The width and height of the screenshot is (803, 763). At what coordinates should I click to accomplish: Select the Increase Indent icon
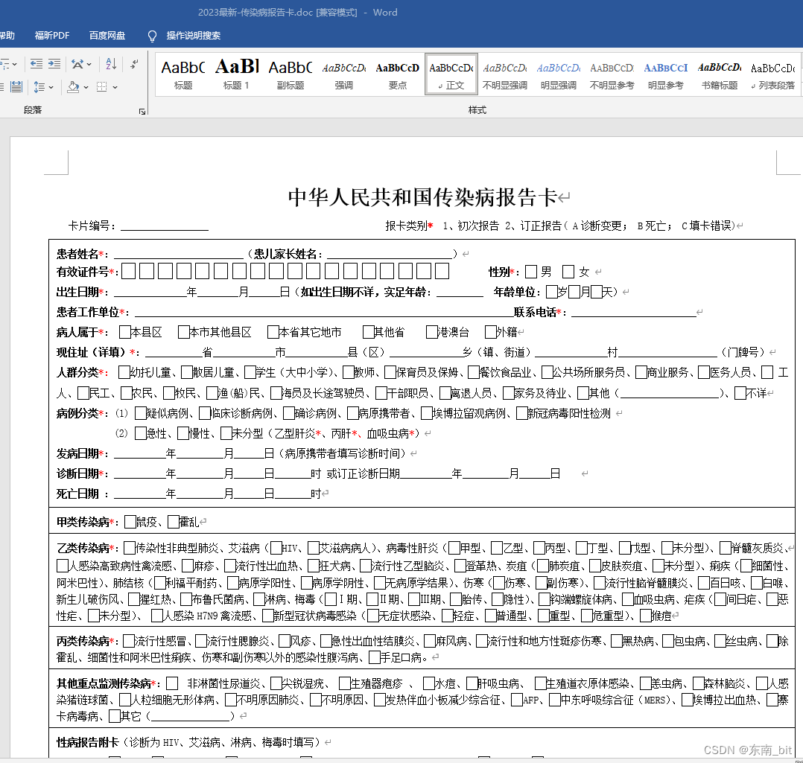coord(53,64)
